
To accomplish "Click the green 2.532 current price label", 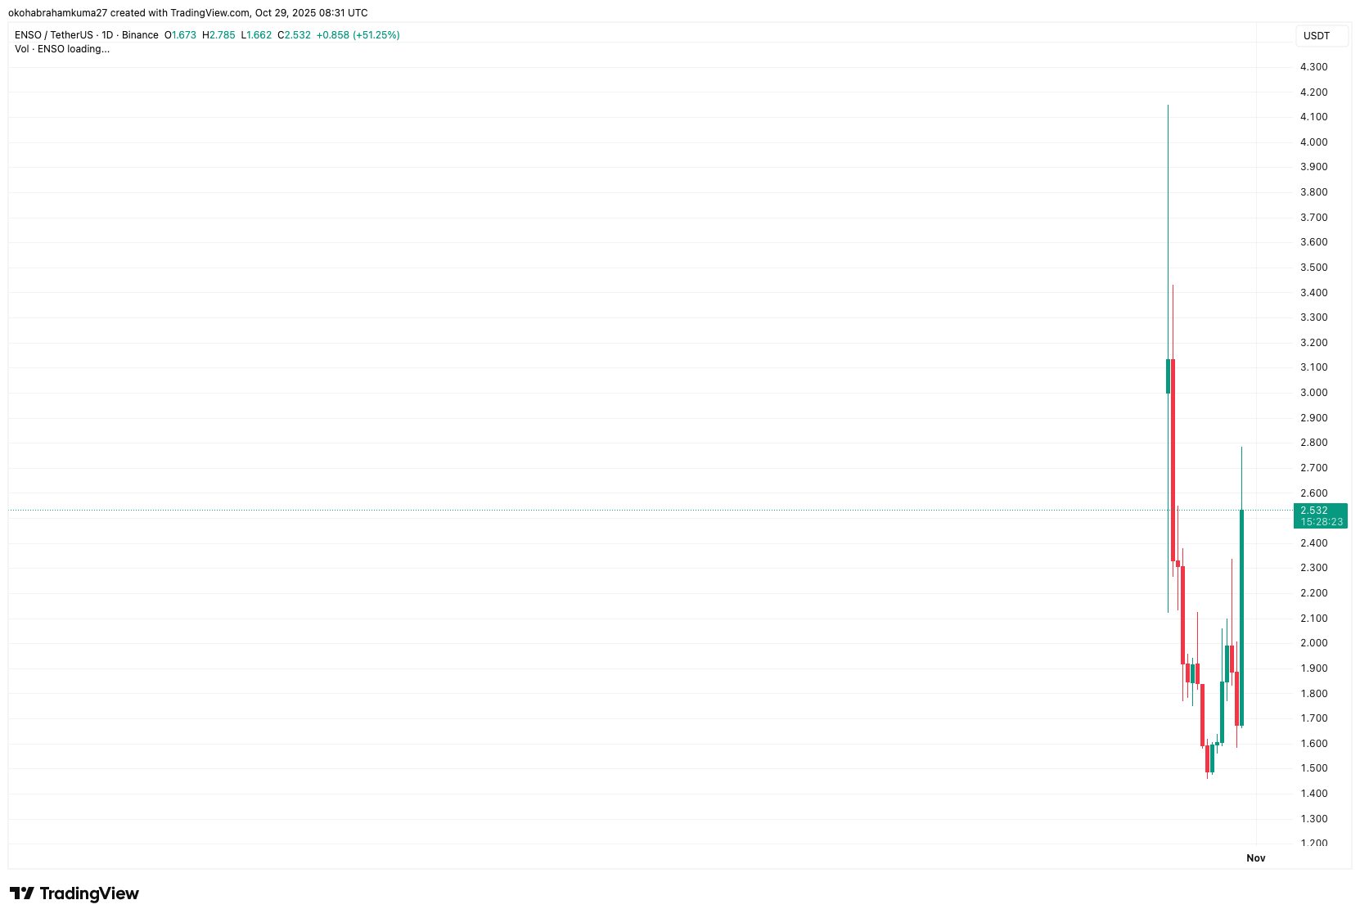I will [x=1314, y=511].
